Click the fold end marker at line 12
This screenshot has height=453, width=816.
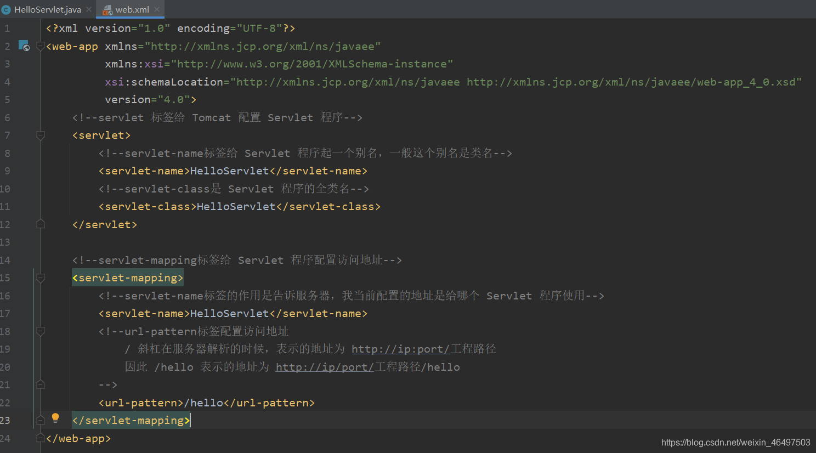[x=40, y=224]
